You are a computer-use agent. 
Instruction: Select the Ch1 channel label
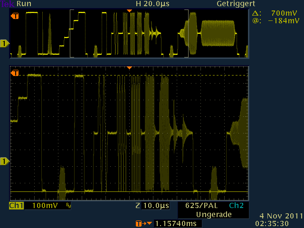pyautogui.click(x=16, y=206)
